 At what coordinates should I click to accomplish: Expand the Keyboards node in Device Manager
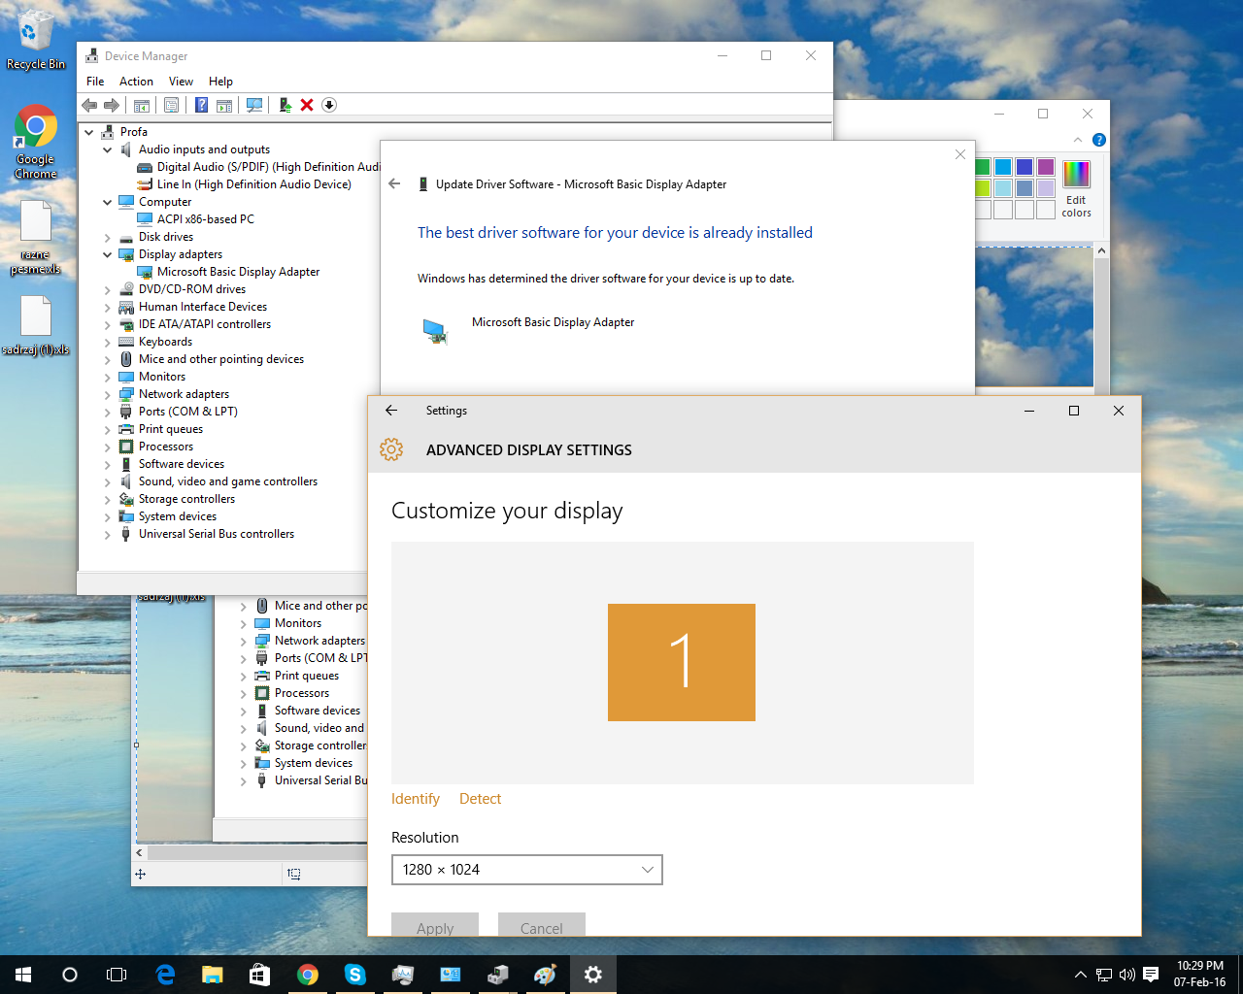(x=108, y=342)
